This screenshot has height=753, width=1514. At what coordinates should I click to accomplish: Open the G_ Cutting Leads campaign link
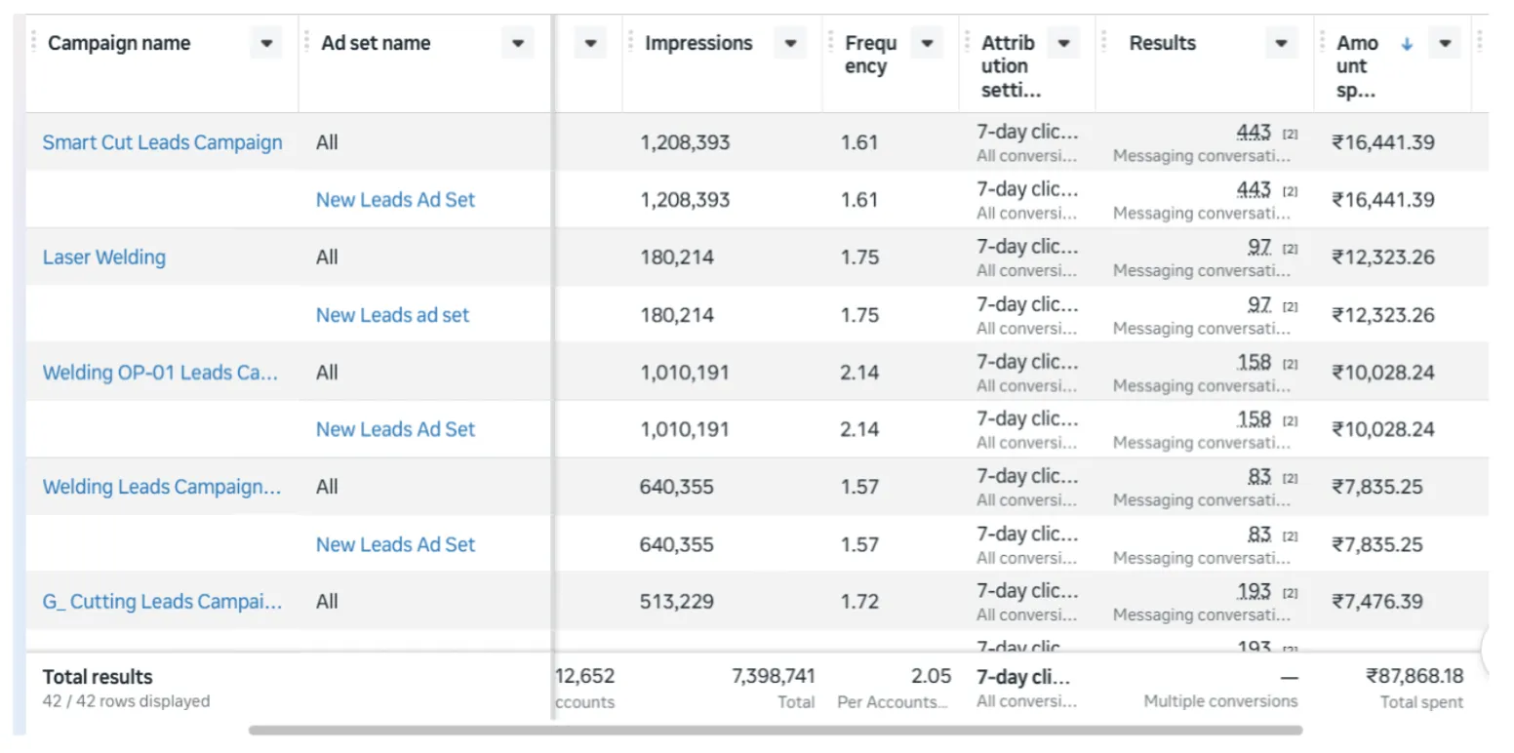[x=162, y=602]
